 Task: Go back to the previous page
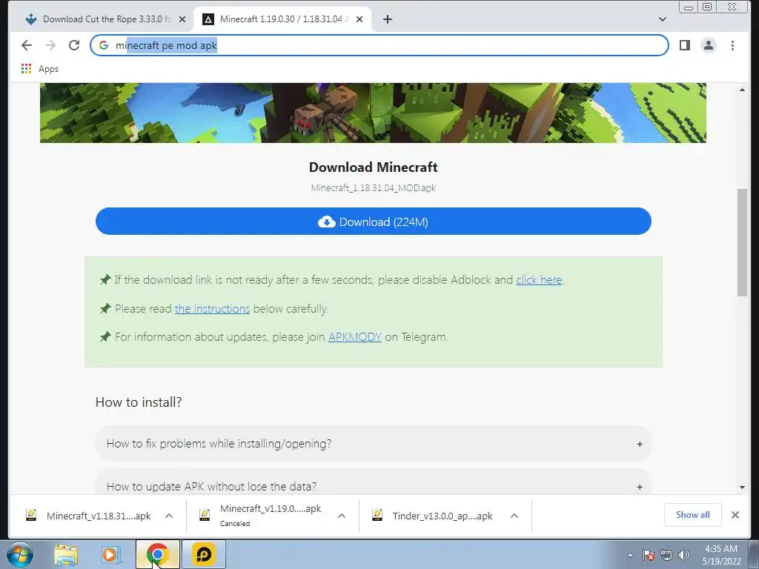(27, 45)
